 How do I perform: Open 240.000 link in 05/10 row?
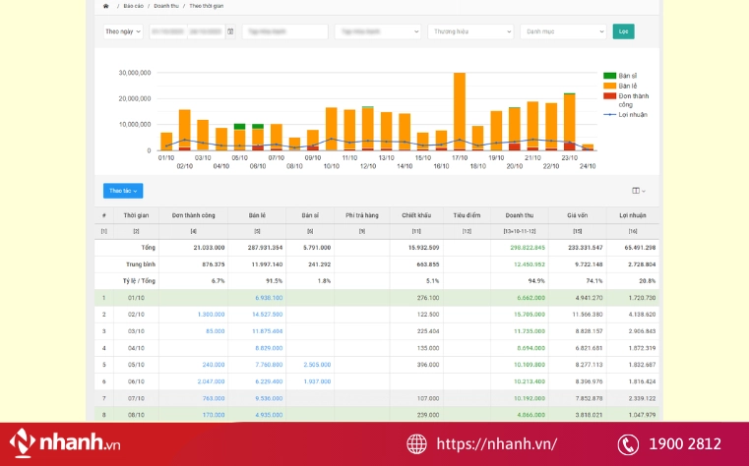(214, 365)
